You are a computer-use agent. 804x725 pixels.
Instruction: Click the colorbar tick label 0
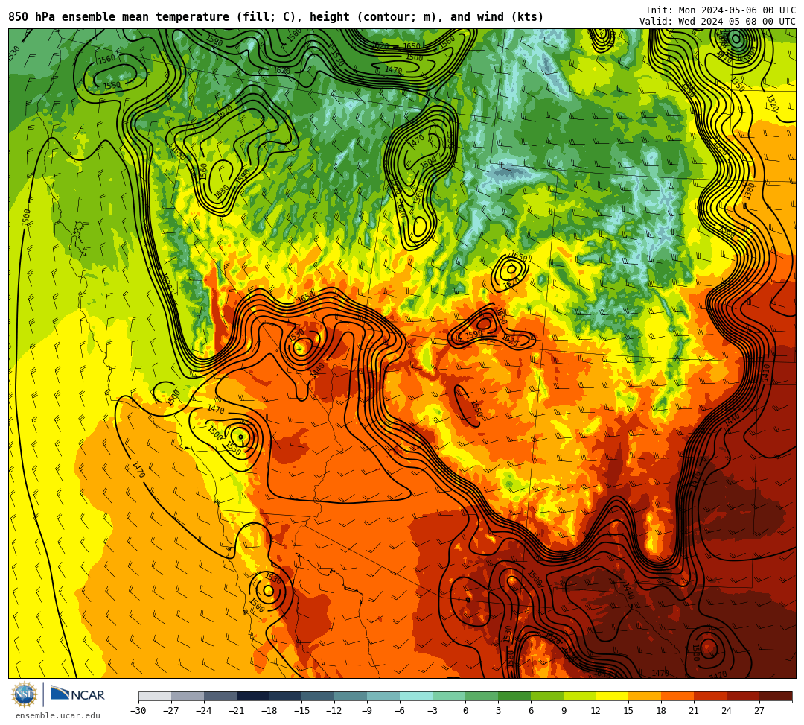tap(465, 711)
